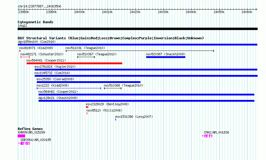
Task: Select the esv2761824 (Vogler2010) blue bar
Action: [146, 70]
